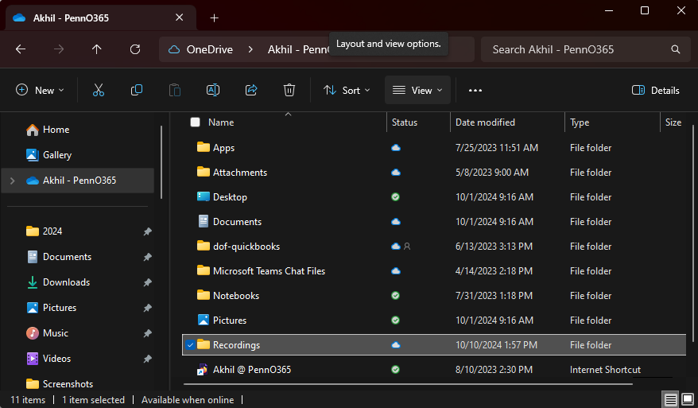Click the shared person icon on dof-quickbooks row
This screenshot has width=698, height=408.
(407, 247)
